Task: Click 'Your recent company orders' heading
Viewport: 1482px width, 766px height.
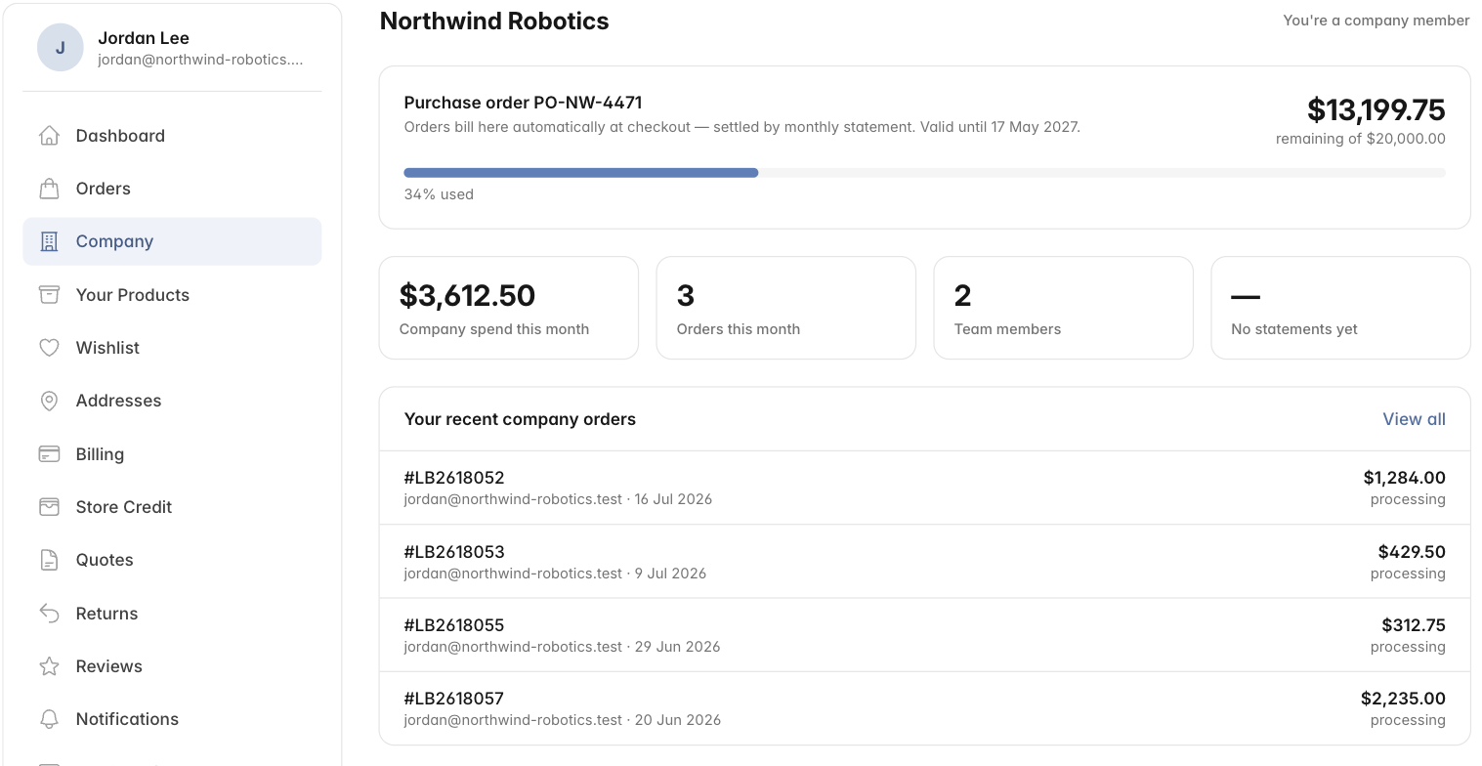Action: coord(520,419)
